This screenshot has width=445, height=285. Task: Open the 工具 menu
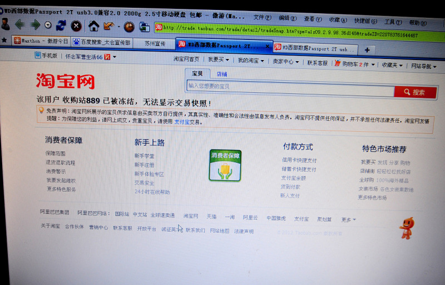pyautogui.click(x=393, y=22)
